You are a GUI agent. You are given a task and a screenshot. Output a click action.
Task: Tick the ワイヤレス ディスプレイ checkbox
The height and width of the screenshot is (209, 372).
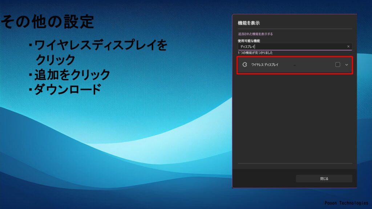coord(337,65)
